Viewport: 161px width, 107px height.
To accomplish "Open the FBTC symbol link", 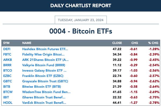I will [x=7, y=54].
